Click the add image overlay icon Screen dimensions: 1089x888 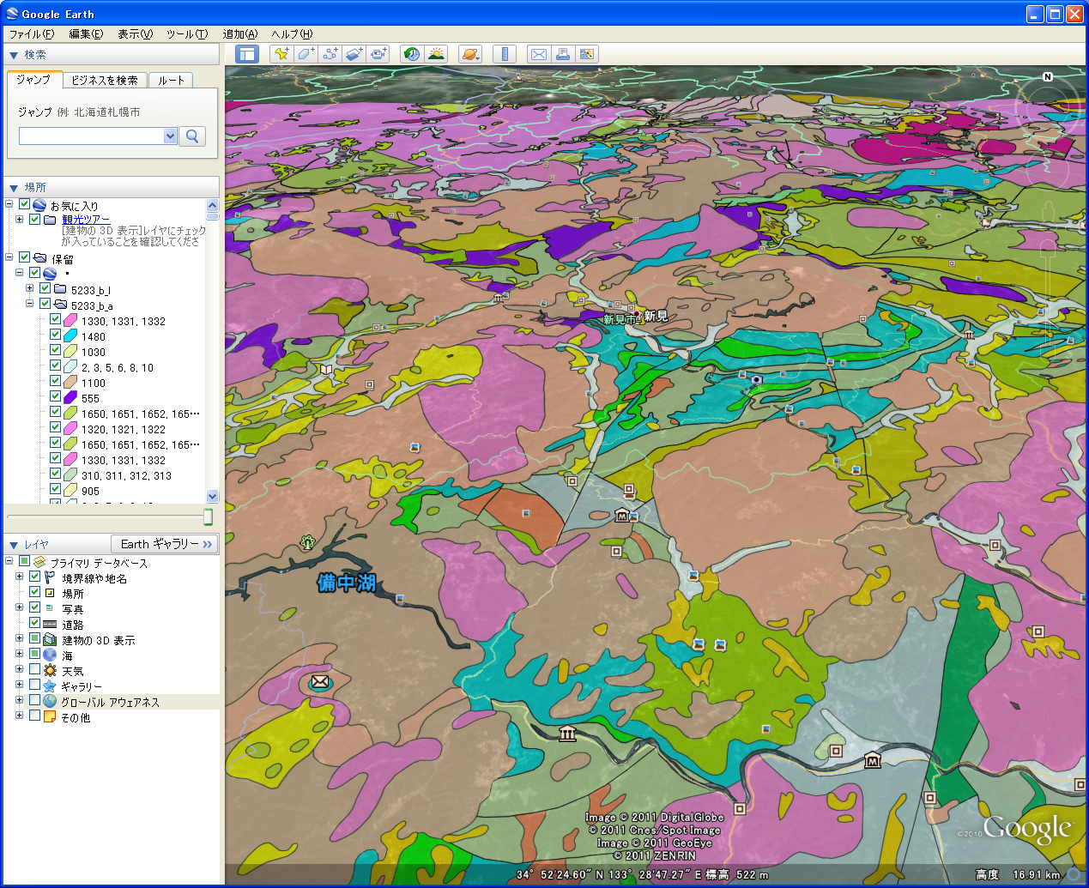click(x=354, y=54)
